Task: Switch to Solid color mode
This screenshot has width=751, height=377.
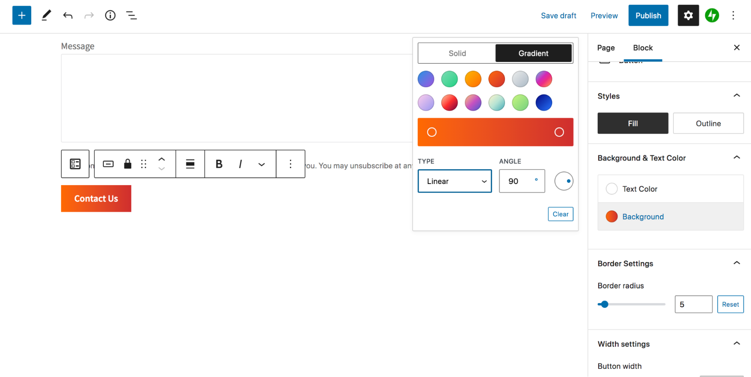Action: [457, 53]
